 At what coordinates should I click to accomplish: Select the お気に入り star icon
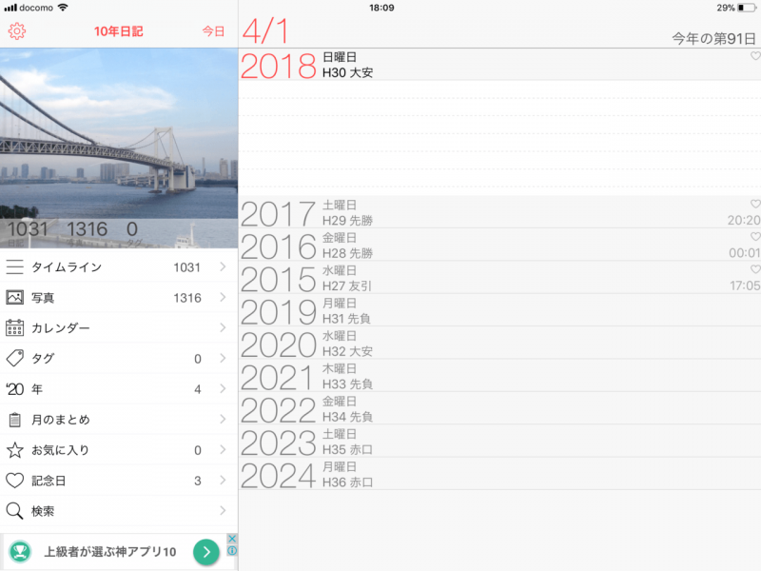(13, 451)
